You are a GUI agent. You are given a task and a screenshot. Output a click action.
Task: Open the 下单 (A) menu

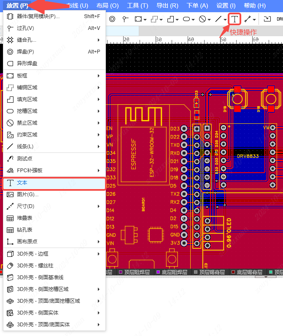pyautogui.click(x=197, y=5)
